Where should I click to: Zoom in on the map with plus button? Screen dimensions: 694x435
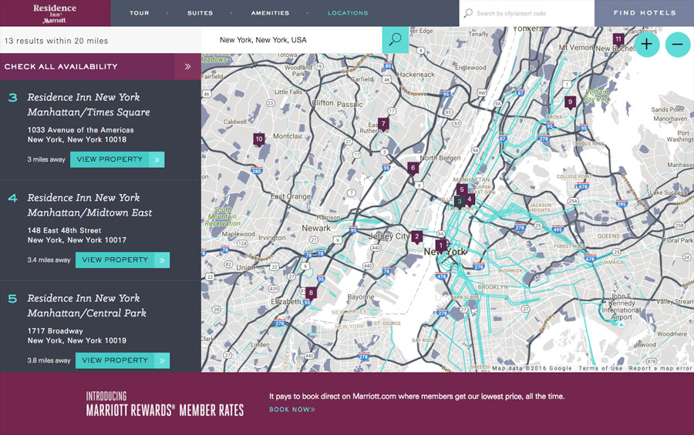coord(646,45)
